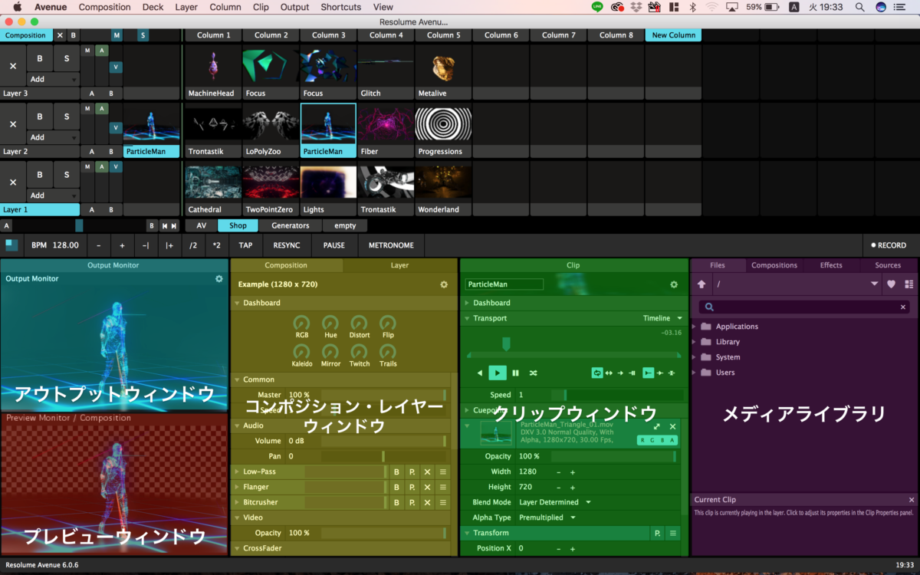The height and width of the screenshot is (575, 920).
Task: Open Alpha Type Premultiplied dropdown
Action: [547, 517]
